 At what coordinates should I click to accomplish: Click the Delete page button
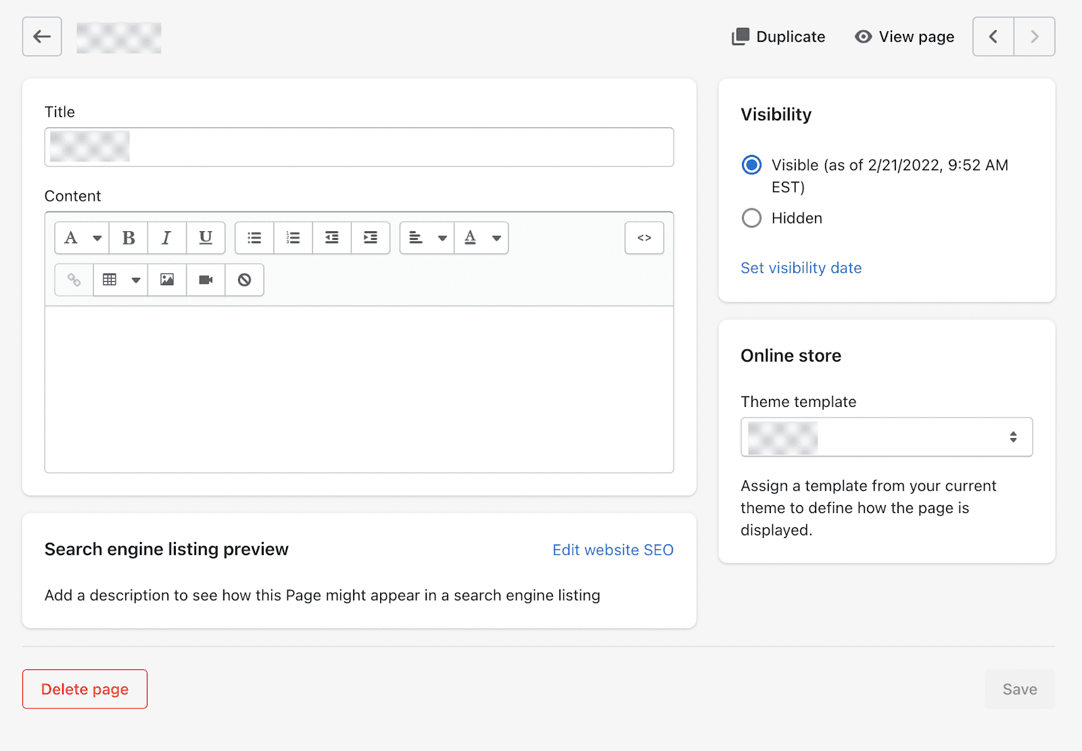click(85, 689)
